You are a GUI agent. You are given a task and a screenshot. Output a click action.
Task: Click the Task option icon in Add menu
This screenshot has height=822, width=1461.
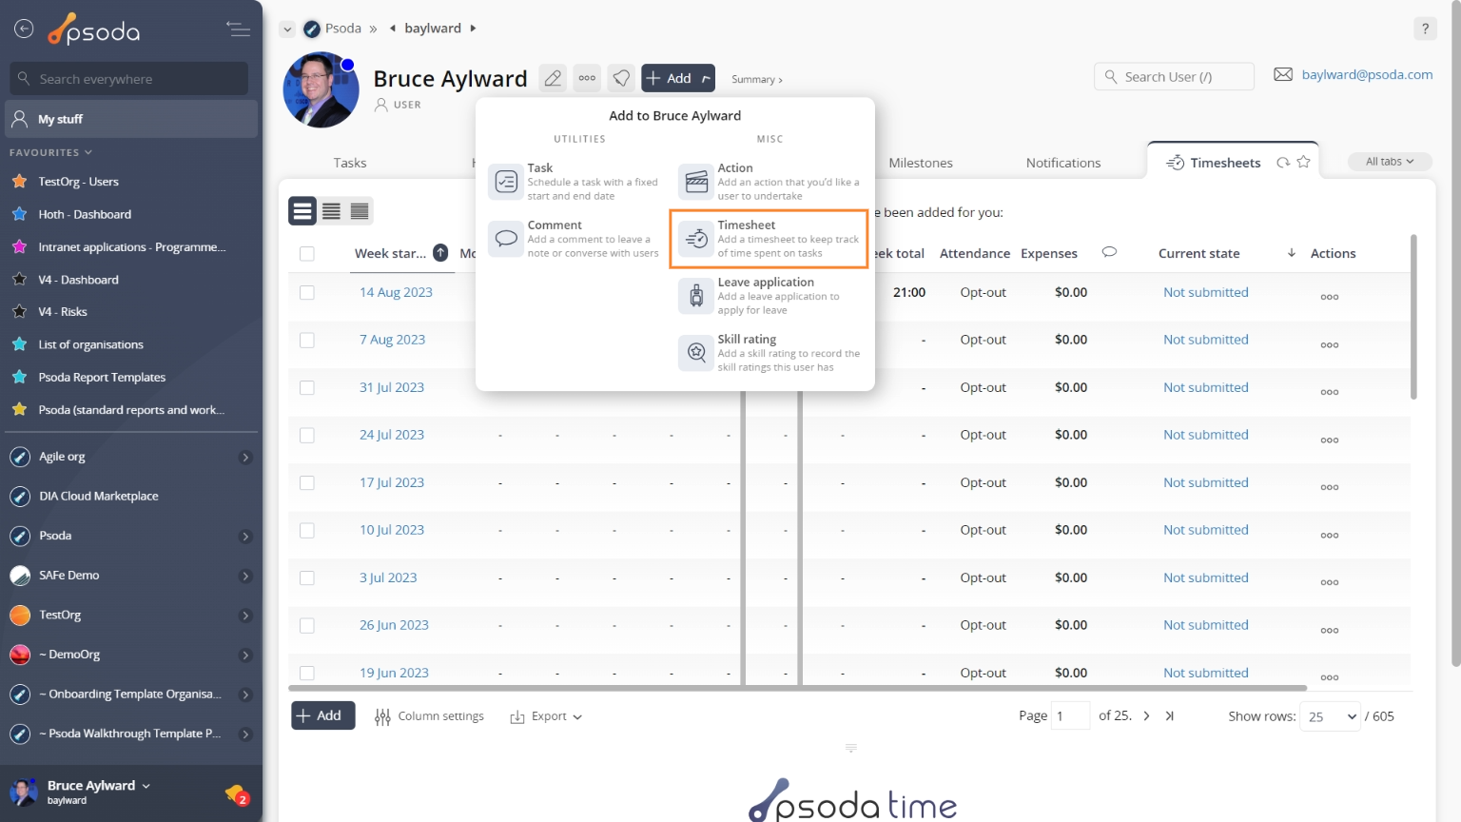coord(506,181)
